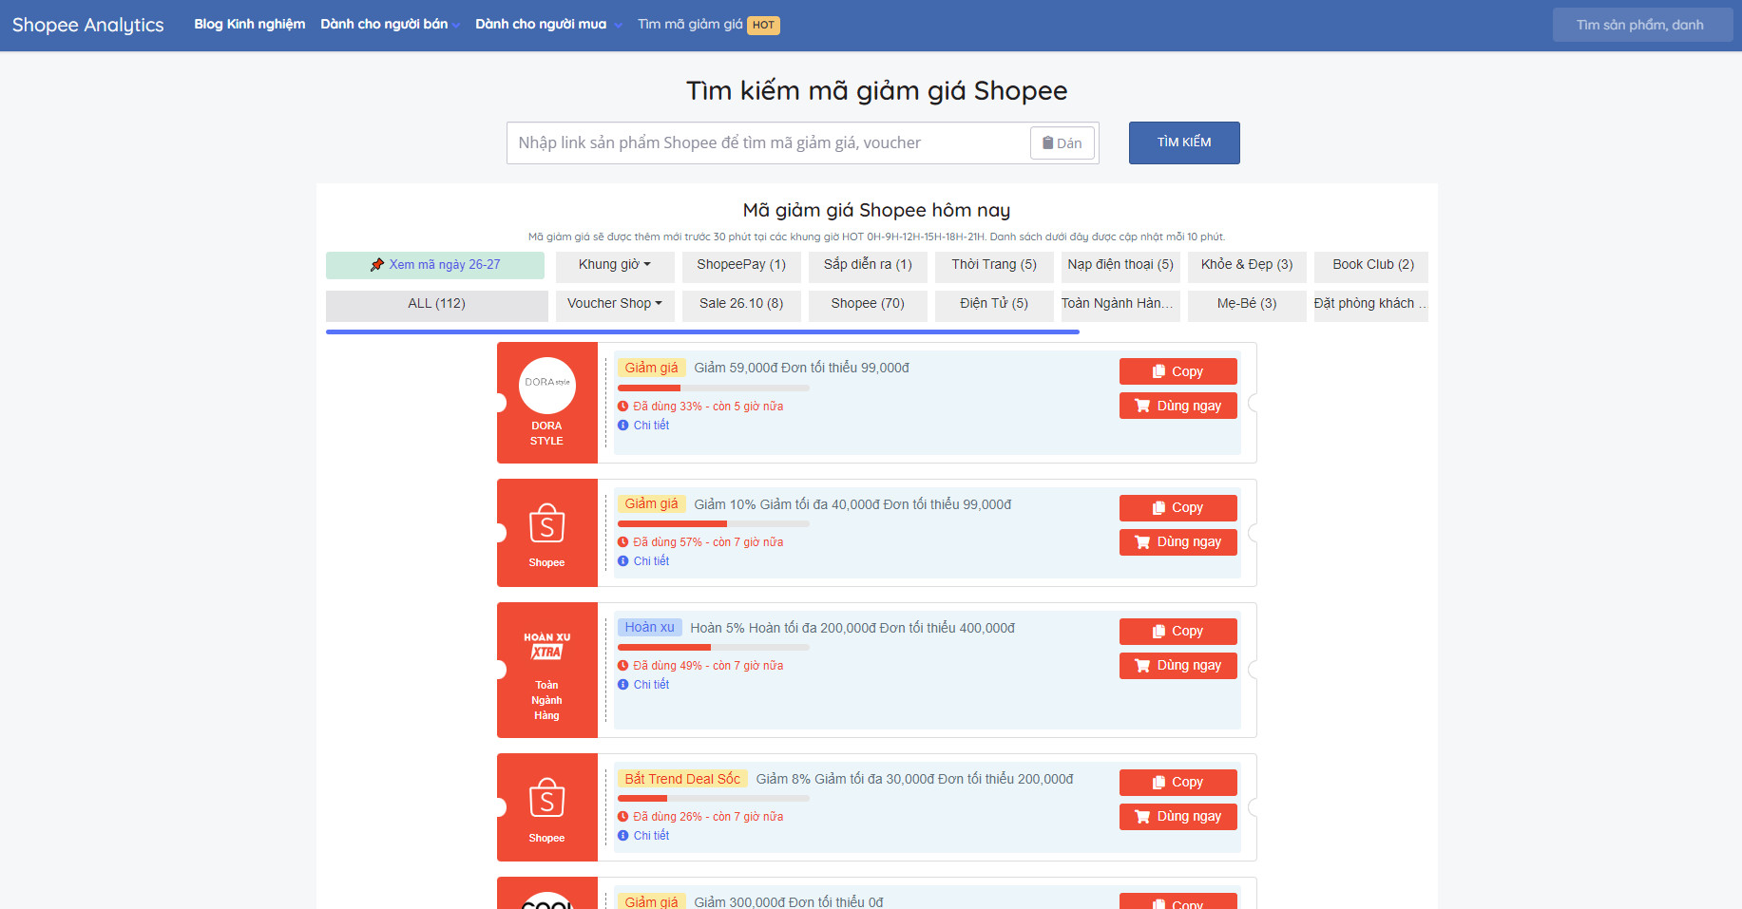Click clock icon next to Đã dùng 26%
1742x909 pixels.
click(x=623, y=817)
